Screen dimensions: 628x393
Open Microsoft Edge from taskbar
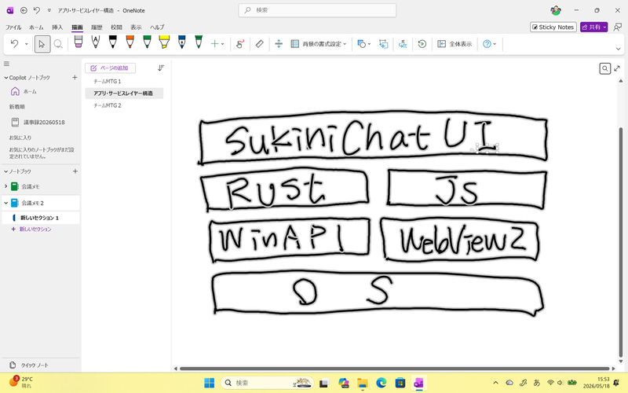pos(382,383)
